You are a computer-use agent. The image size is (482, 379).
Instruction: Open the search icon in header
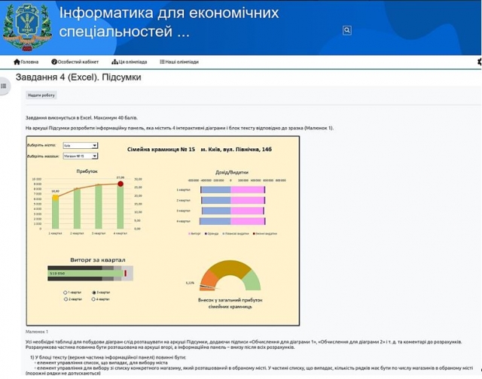[346, 30]
